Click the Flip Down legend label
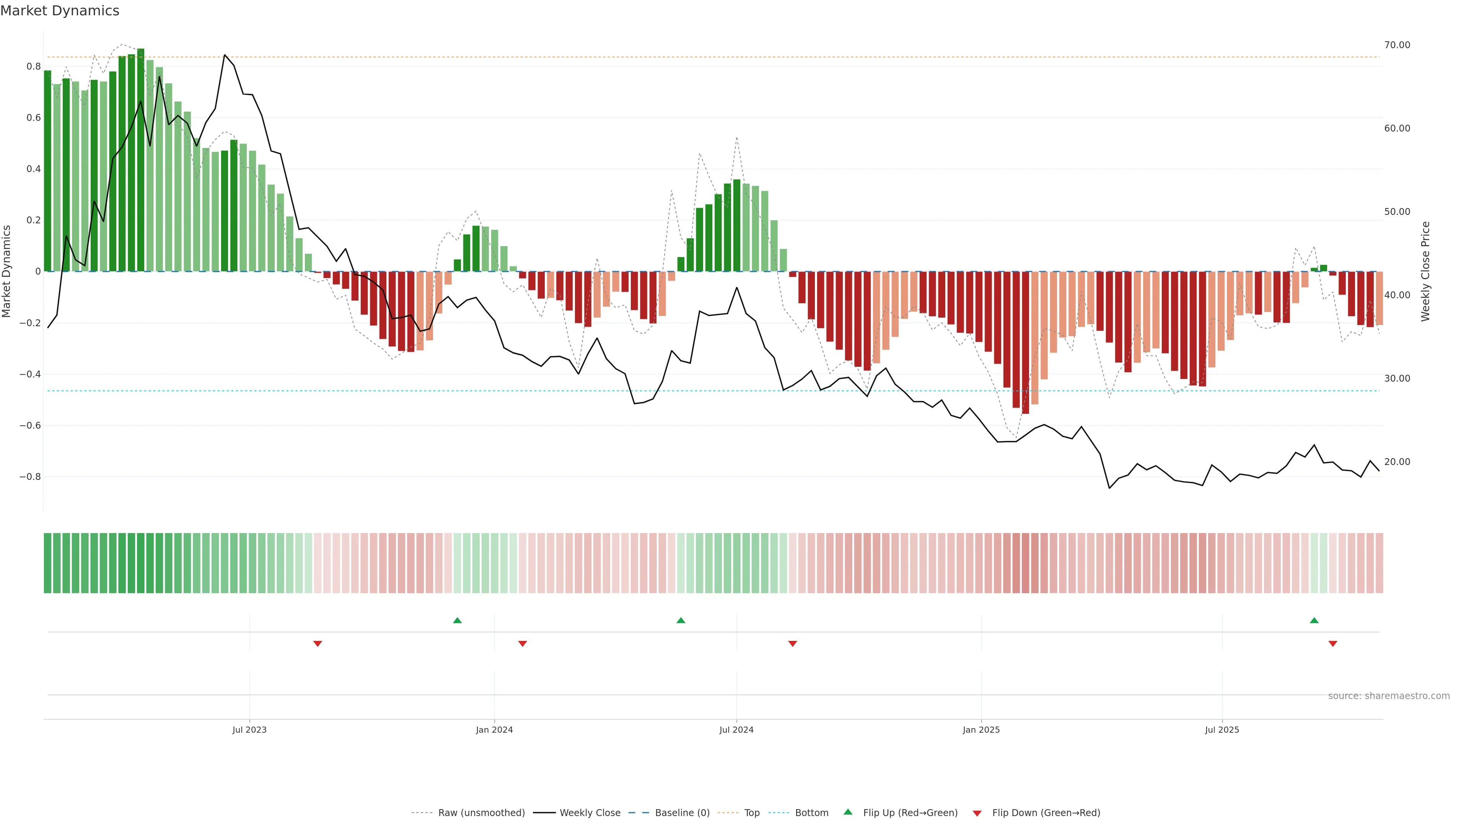The width and height of the screenshot is (1469, 826). pyautogui.click(x=1046, y=812)
